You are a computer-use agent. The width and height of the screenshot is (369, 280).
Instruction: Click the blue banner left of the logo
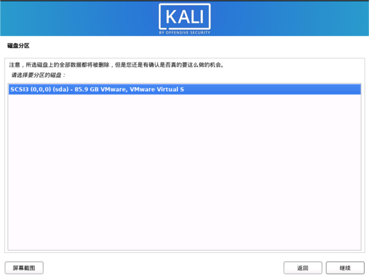point(79,18)
